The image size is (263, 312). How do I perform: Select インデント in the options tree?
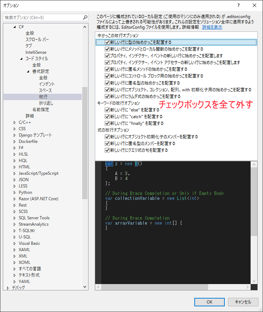point(47,84)
